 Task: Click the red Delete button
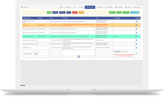pyautogui.click(x=75, y=13)
